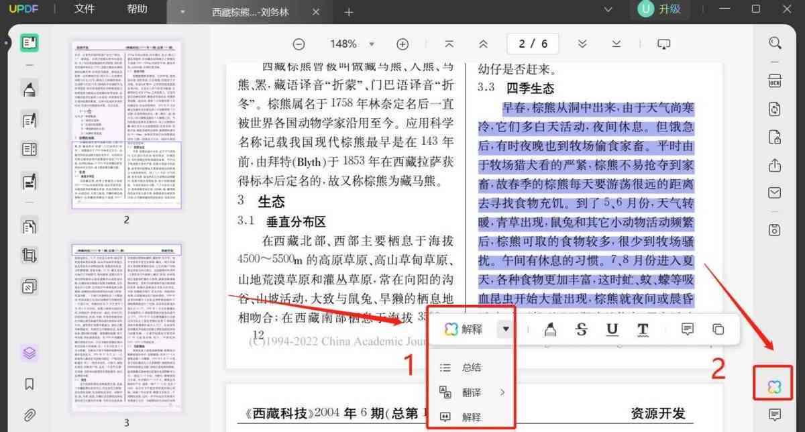Toggle the Attachments paperclip panel icon
Image resolution: width=805 pixels, height=432 pixels.
[30, 415]
